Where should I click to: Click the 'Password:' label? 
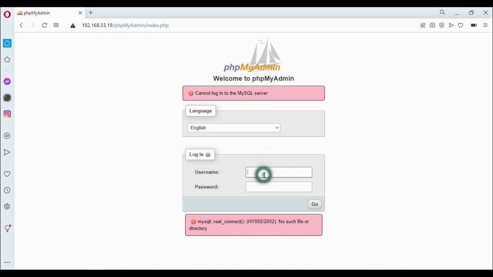tap(207, 187)
